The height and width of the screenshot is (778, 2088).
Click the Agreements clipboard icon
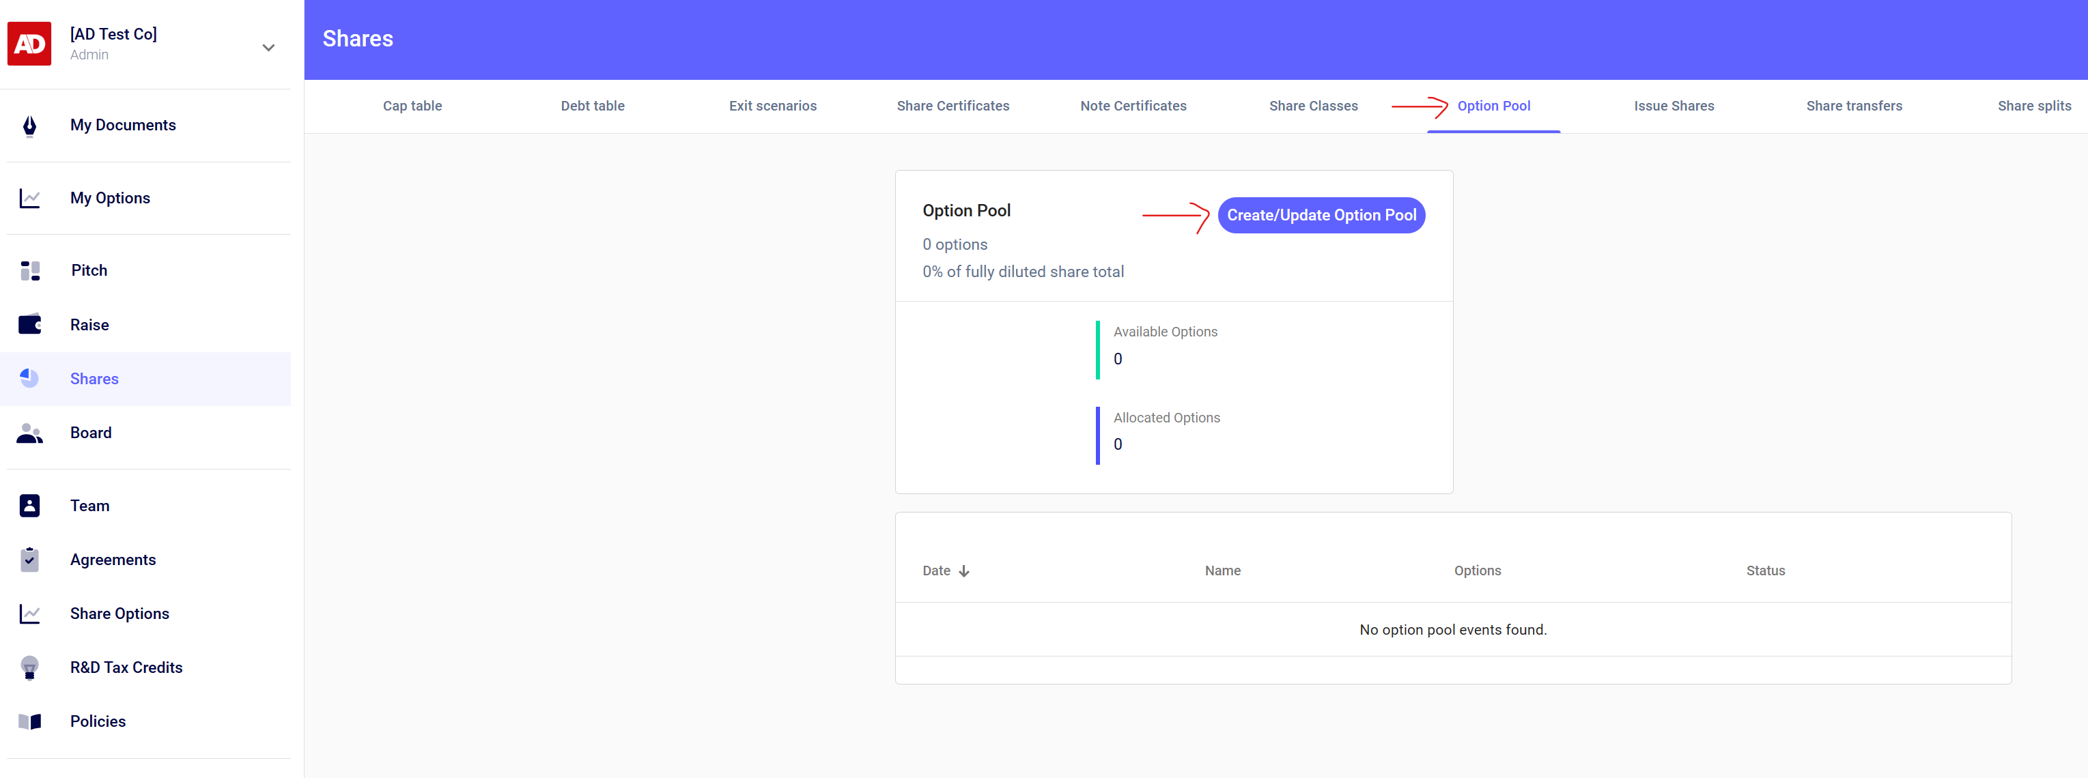[x=29, y=560]
